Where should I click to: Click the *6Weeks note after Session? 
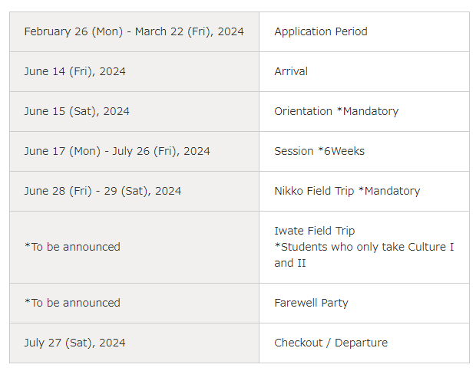[x=341, y=151]
